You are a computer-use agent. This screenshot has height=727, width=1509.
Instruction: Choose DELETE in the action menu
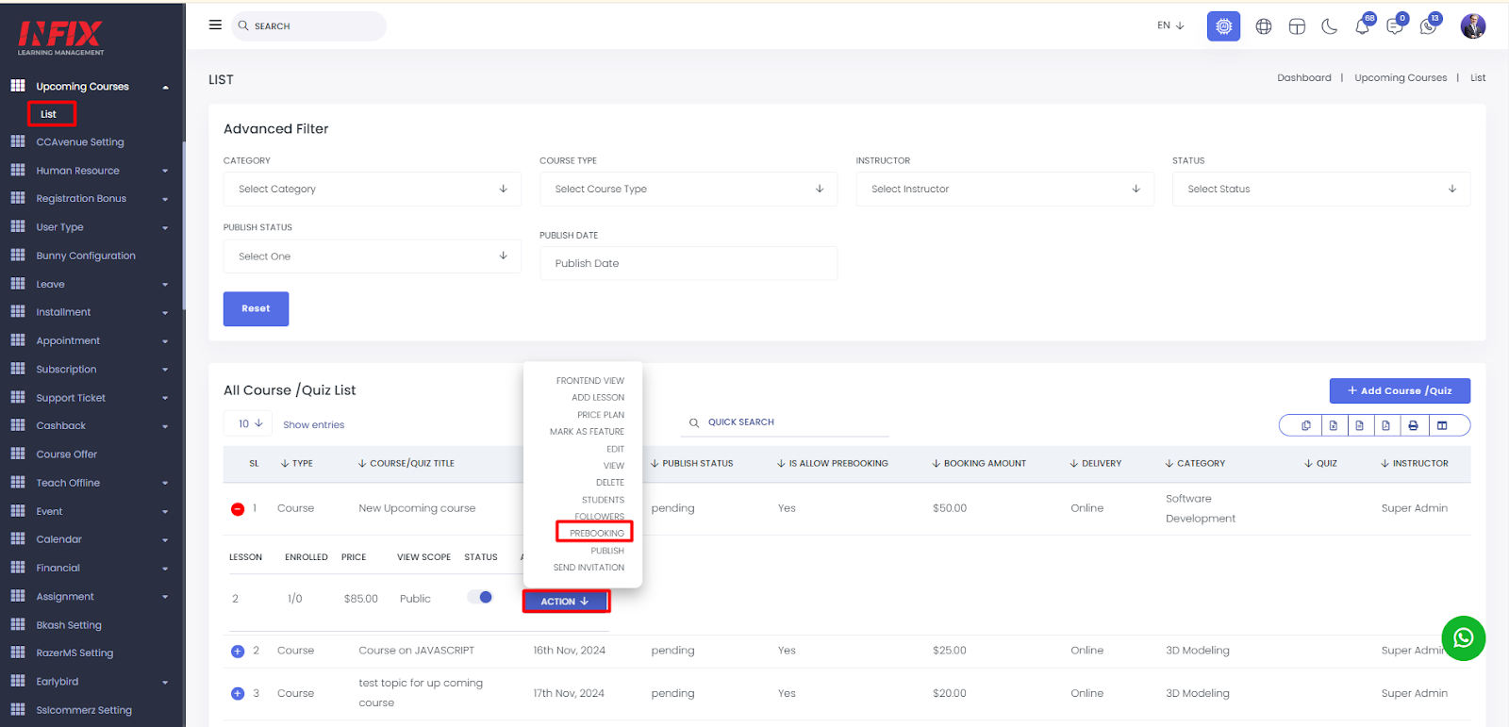(x=610, y=483)
